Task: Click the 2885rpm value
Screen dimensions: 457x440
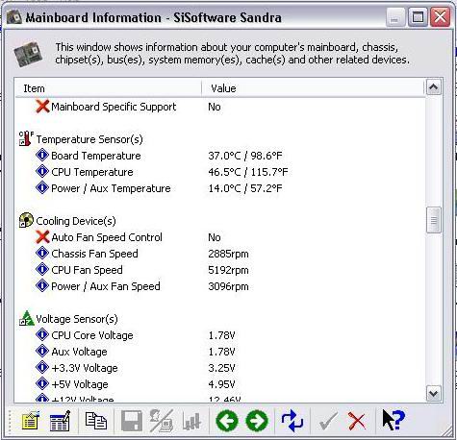Action: pyautogui.click(x=228, y=254)
